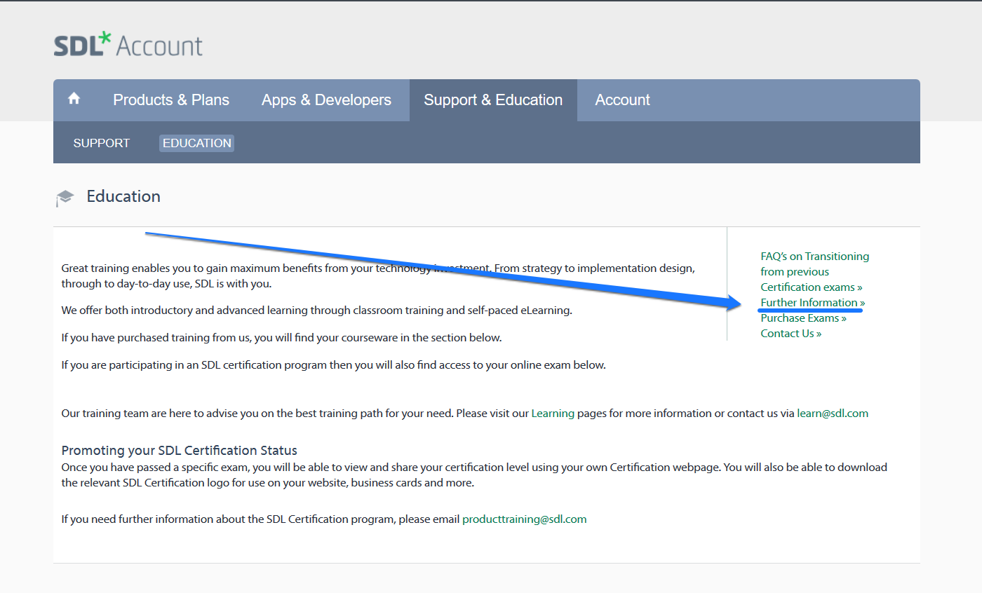This screenshot has width=982, height=593.
Task: Go to the home icon tab
Action: 74,100
